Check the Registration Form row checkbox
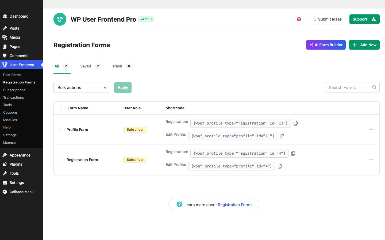The width and height of the screenshot is (385, 240). pyautogui.click(x=62, y=160)
